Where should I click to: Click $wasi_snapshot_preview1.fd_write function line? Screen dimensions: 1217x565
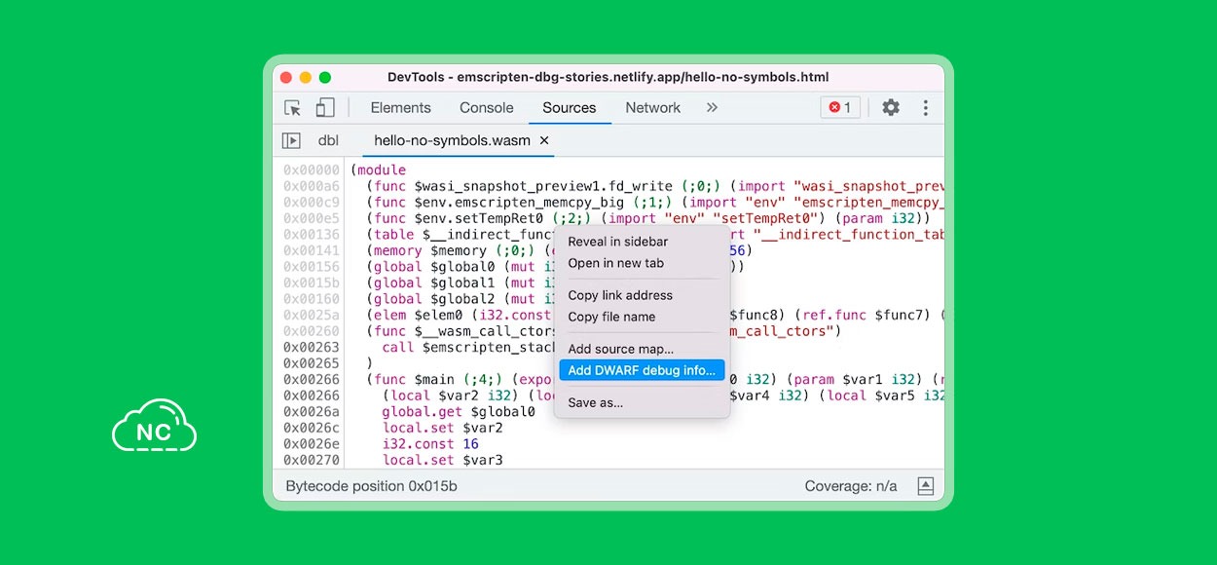tap(654, 186)
